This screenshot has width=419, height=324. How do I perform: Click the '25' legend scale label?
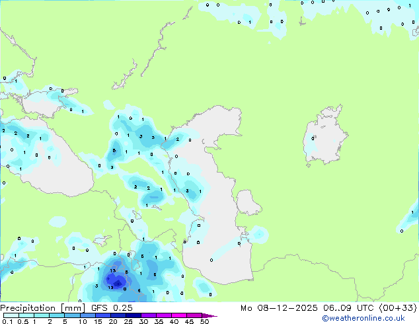click(128, 321)
